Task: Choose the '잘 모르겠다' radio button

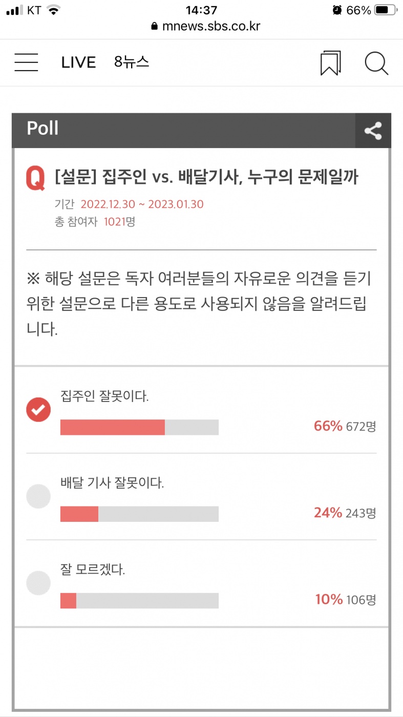Action: pos(38,582)
